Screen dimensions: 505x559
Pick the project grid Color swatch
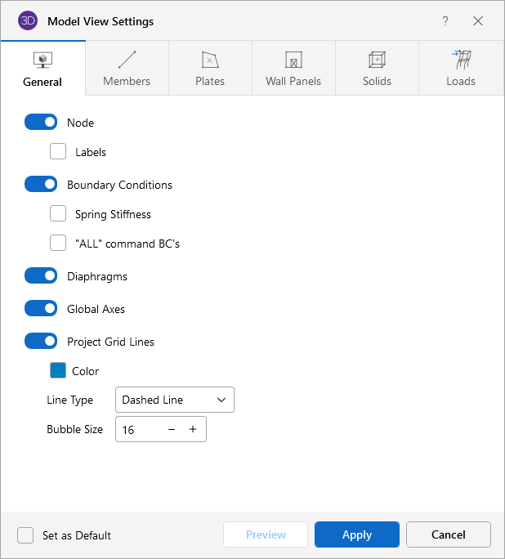point(58,370)
